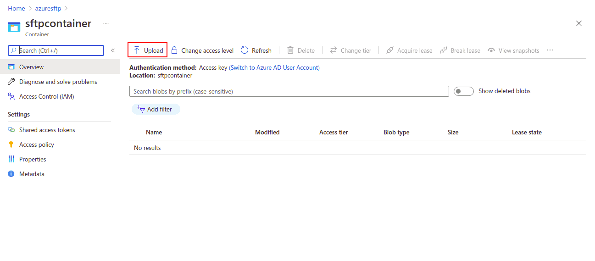Click the Refresh button label

(x=261, y=50)
